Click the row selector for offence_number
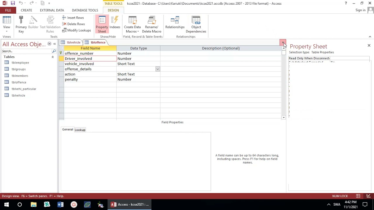Viewport: 374px width, 210px height. (61, 53)
